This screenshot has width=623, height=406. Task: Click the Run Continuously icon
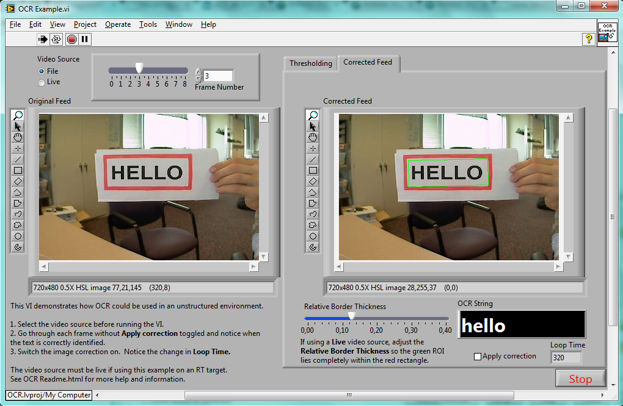[56, 39]
